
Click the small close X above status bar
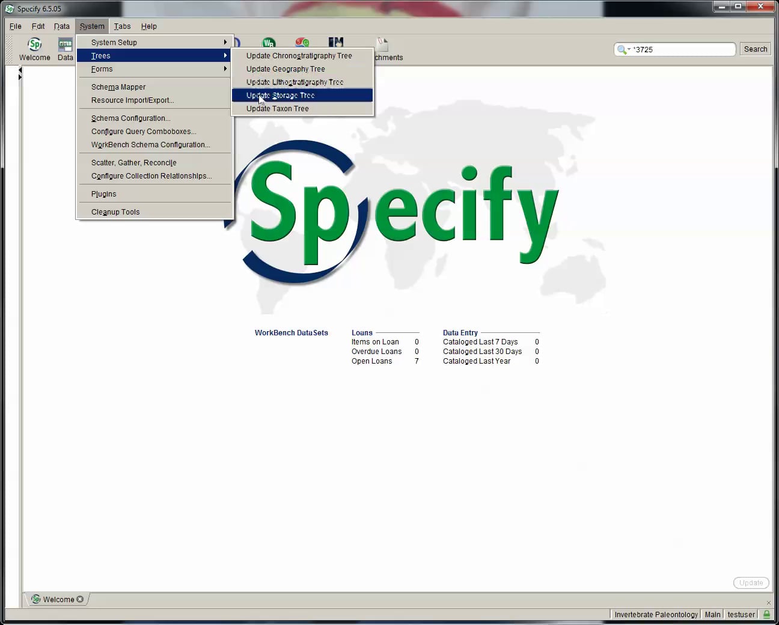coord(768,603)
